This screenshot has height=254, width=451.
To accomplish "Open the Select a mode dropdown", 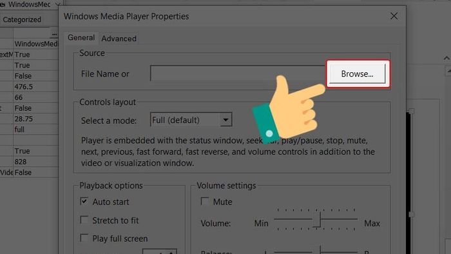I will 225,120.
